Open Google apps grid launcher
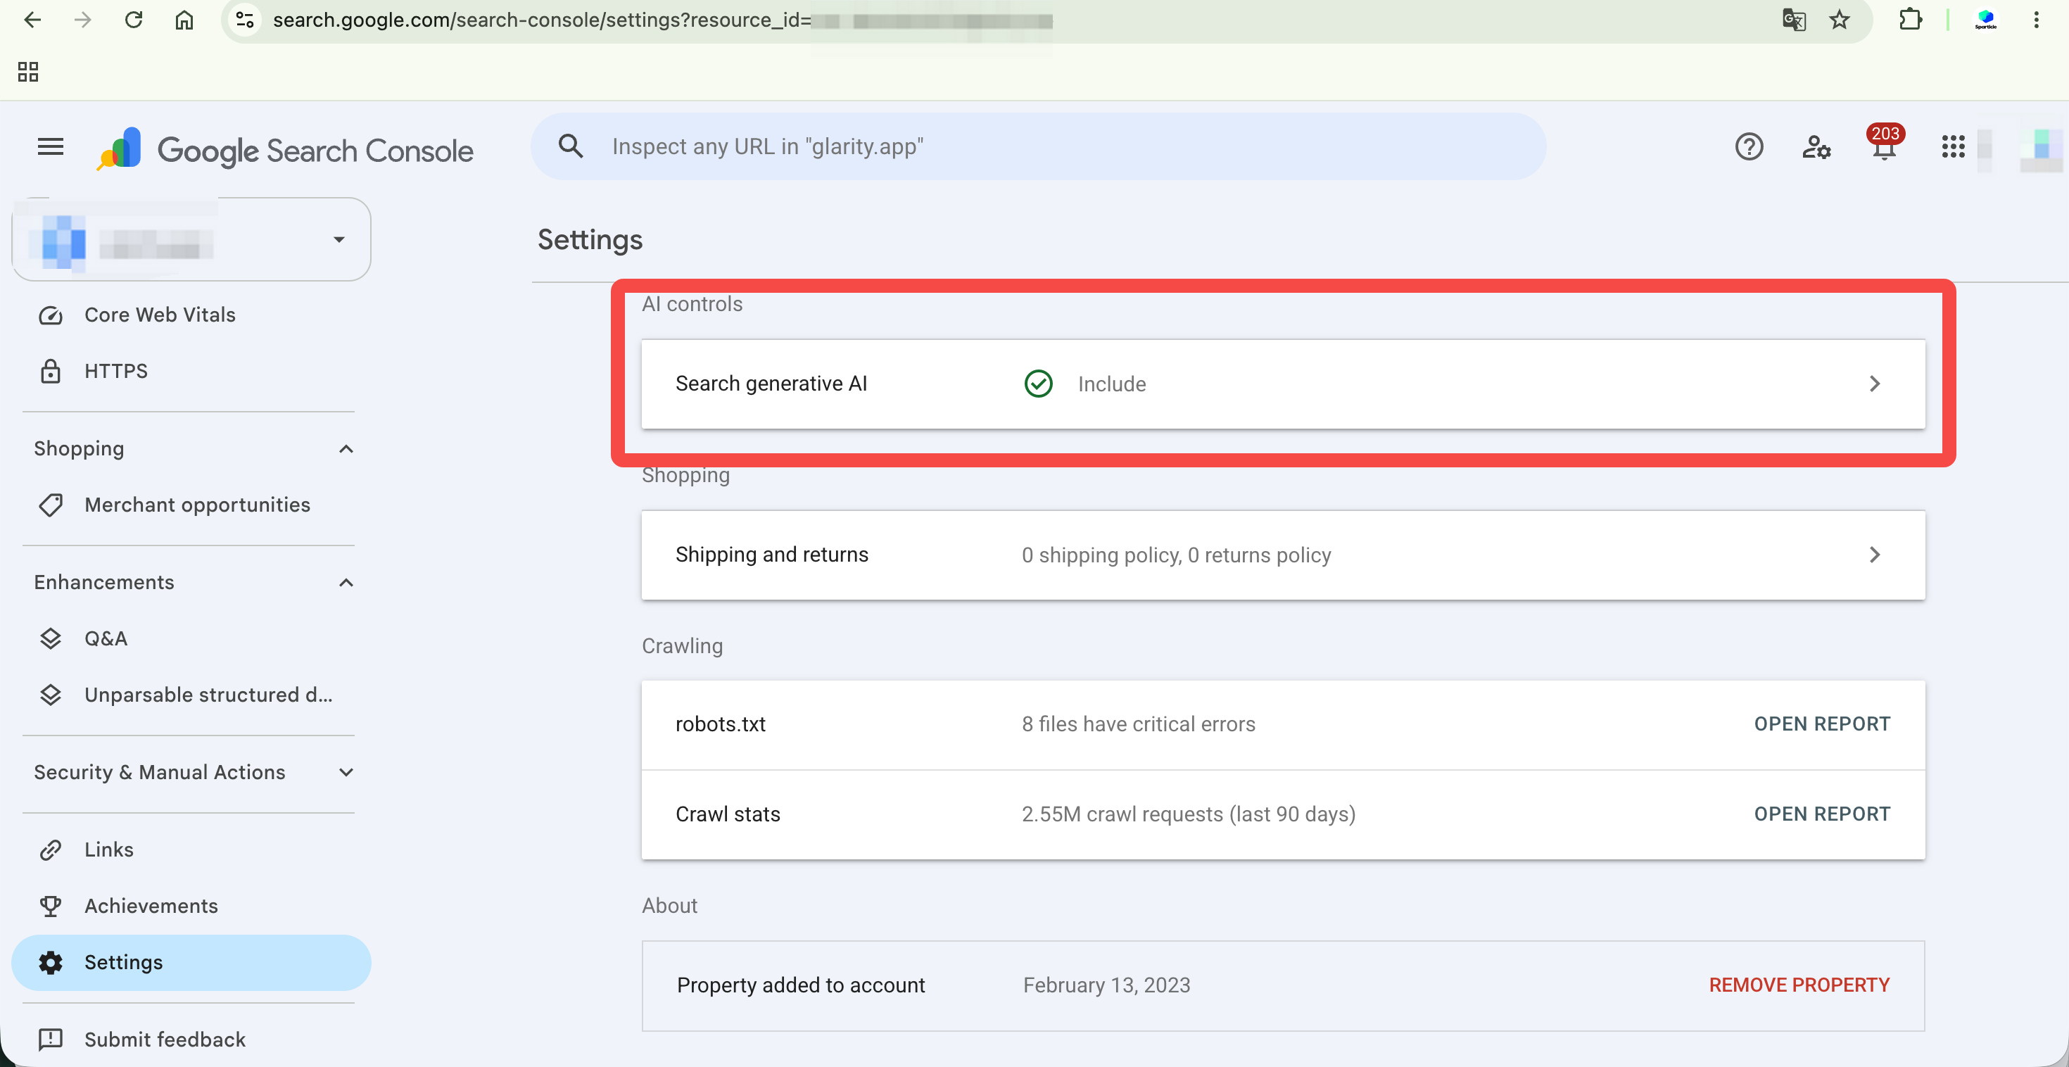The height and width of the screenshot is (1067, 2069). [x=1953, y=147]
